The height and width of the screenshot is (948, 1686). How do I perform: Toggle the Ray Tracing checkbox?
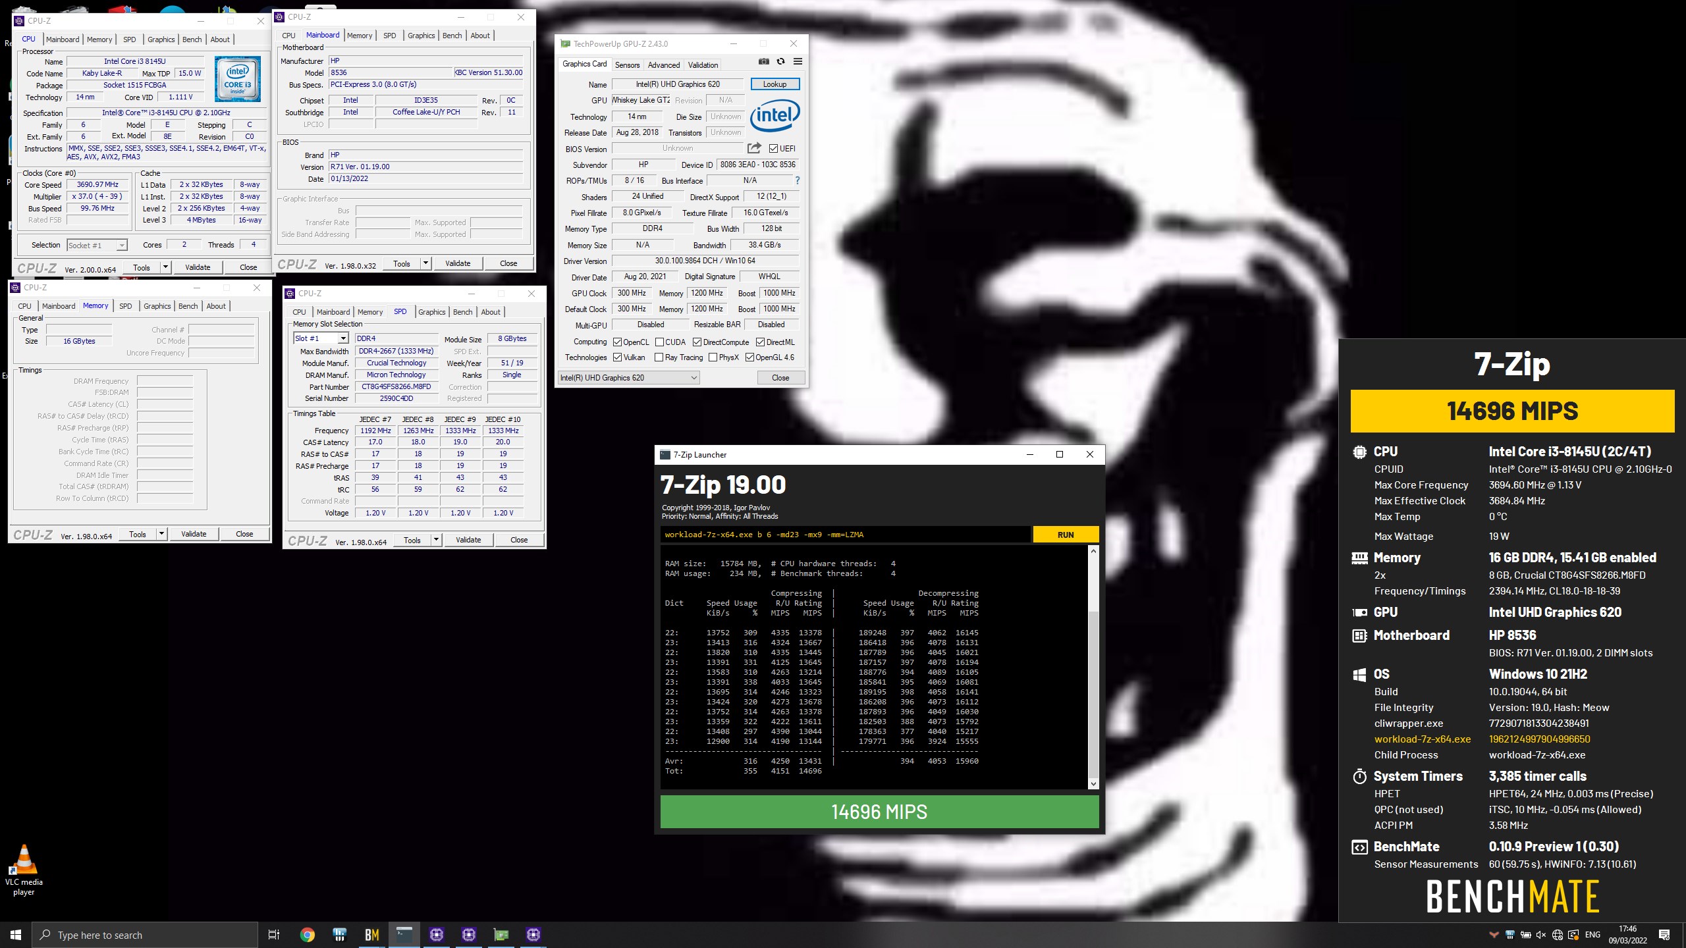pyautogui.click(x=659, y=357)
